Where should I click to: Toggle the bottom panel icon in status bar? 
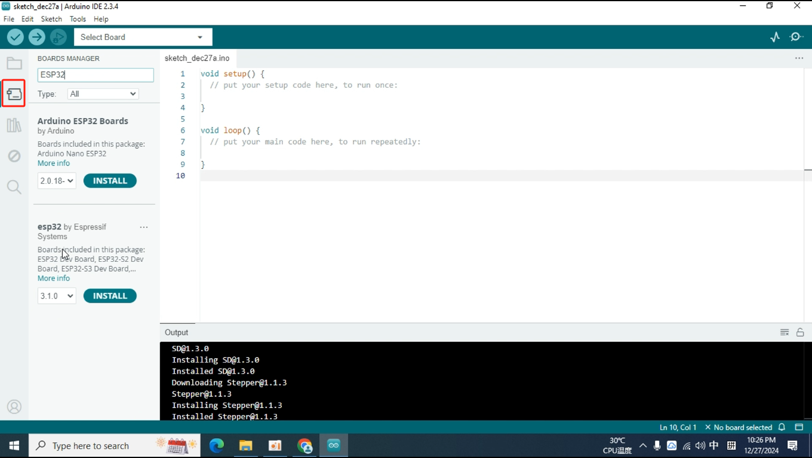[x=799, y=428]
